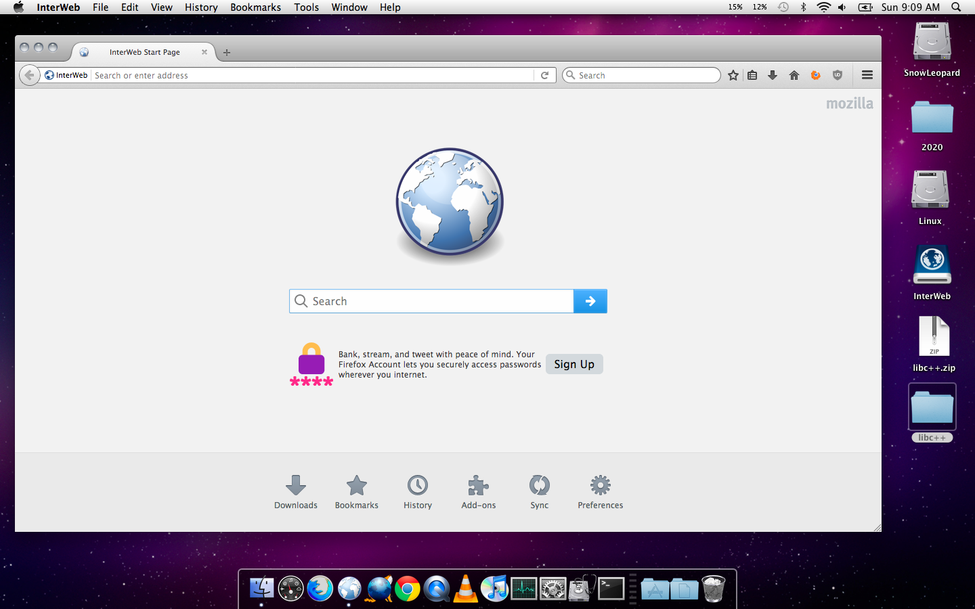This screenshot has width=975, height=609.
Task: Open the History menu
Action: (x=201, y=7)
